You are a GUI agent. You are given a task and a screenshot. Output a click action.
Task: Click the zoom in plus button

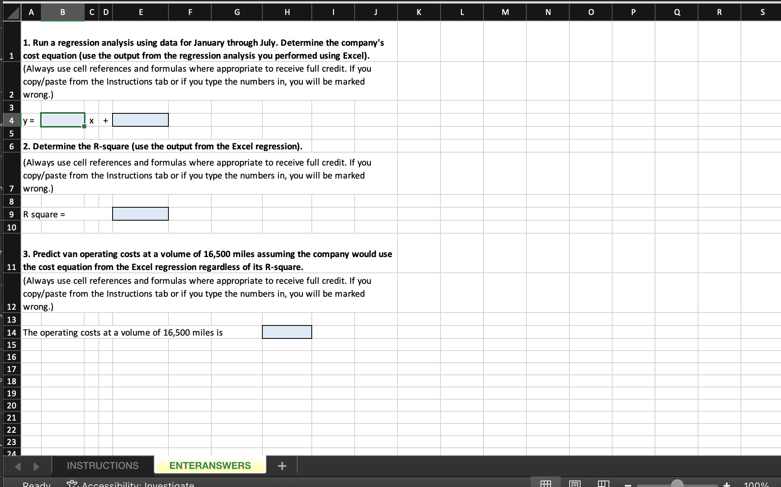pyautogui.click(x=727, y=484)
